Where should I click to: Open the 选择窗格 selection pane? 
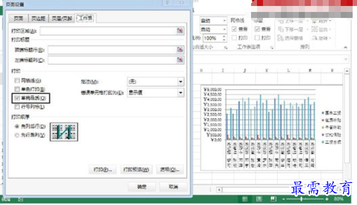point(290,38)
